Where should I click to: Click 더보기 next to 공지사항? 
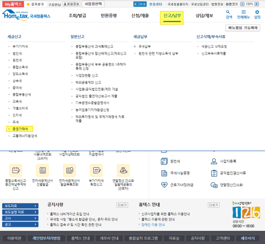click(x=122, y=205)
